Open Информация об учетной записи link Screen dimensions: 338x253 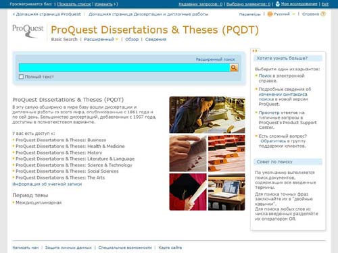[x=47, y=184]
